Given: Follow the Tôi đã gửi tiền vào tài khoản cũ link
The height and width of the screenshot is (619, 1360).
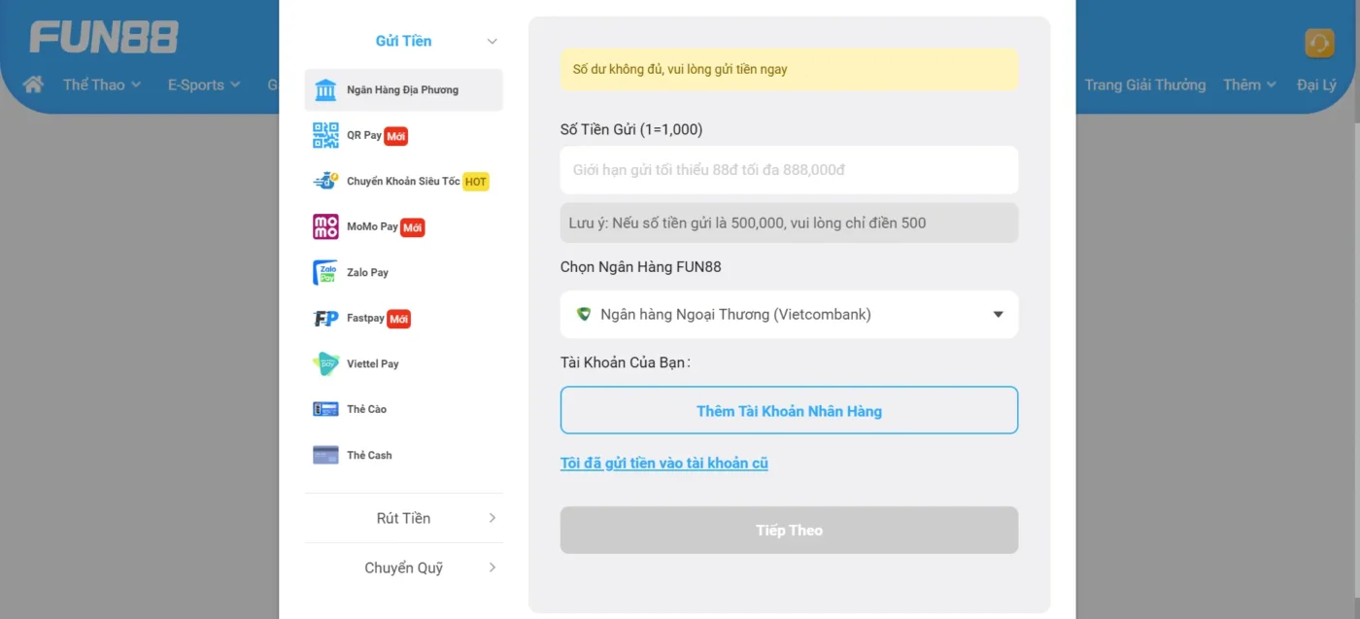Looking at the screenshot, I should (663, 464).
